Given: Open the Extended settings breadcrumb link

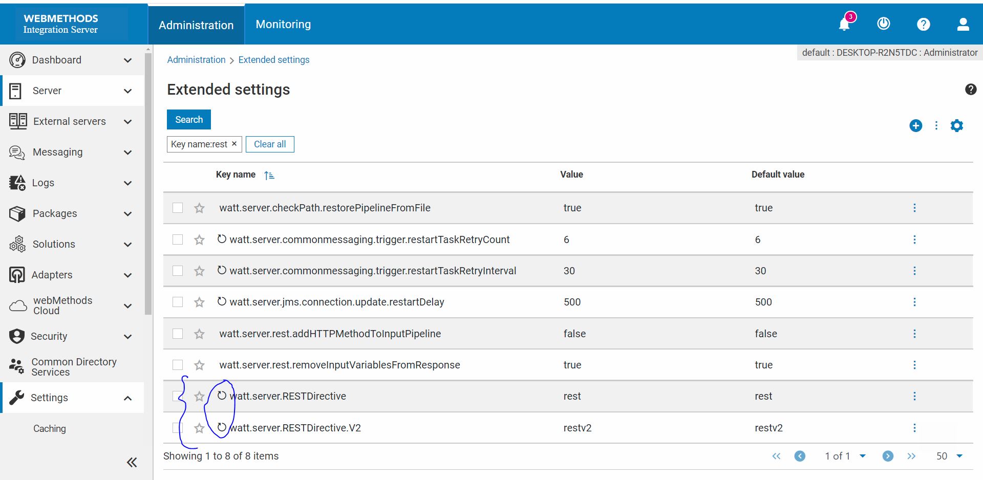Looking at the screenshot, I should click(273, 59).
